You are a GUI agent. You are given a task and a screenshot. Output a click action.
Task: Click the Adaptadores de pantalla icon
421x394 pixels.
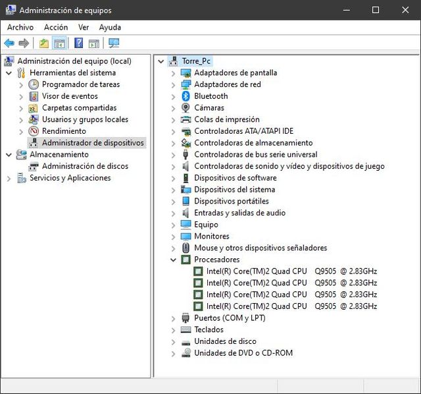point(186,73)
